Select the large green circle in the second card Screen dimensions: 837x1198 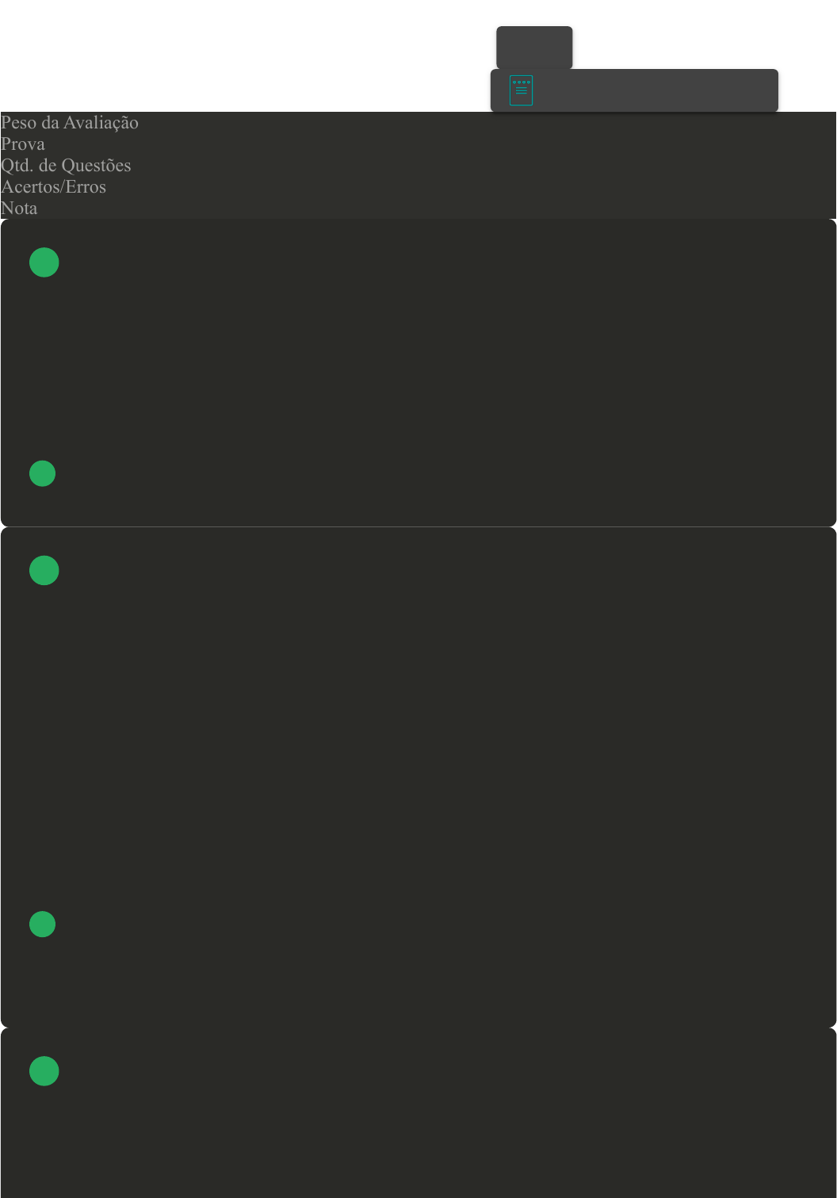click(44, 571)
